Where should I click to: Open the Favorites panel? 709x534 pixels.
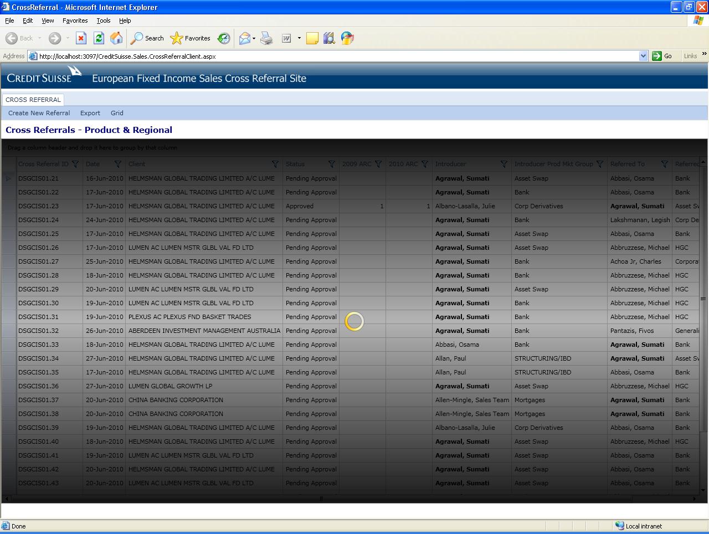point(191,38)
